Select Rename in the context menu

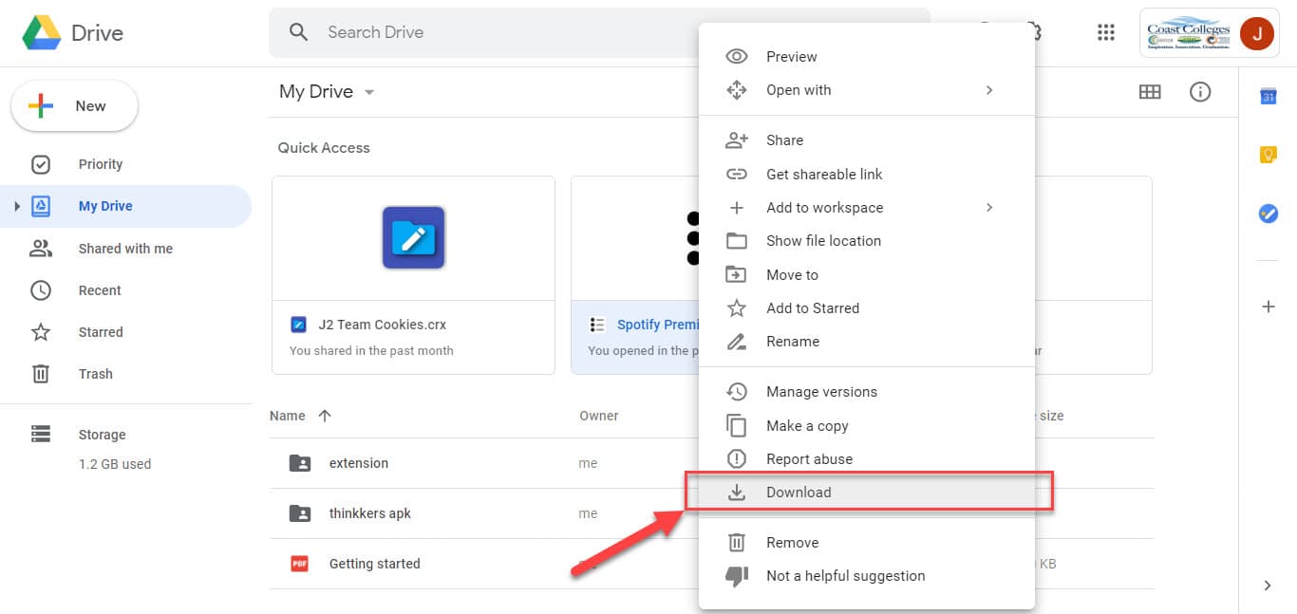791,341
